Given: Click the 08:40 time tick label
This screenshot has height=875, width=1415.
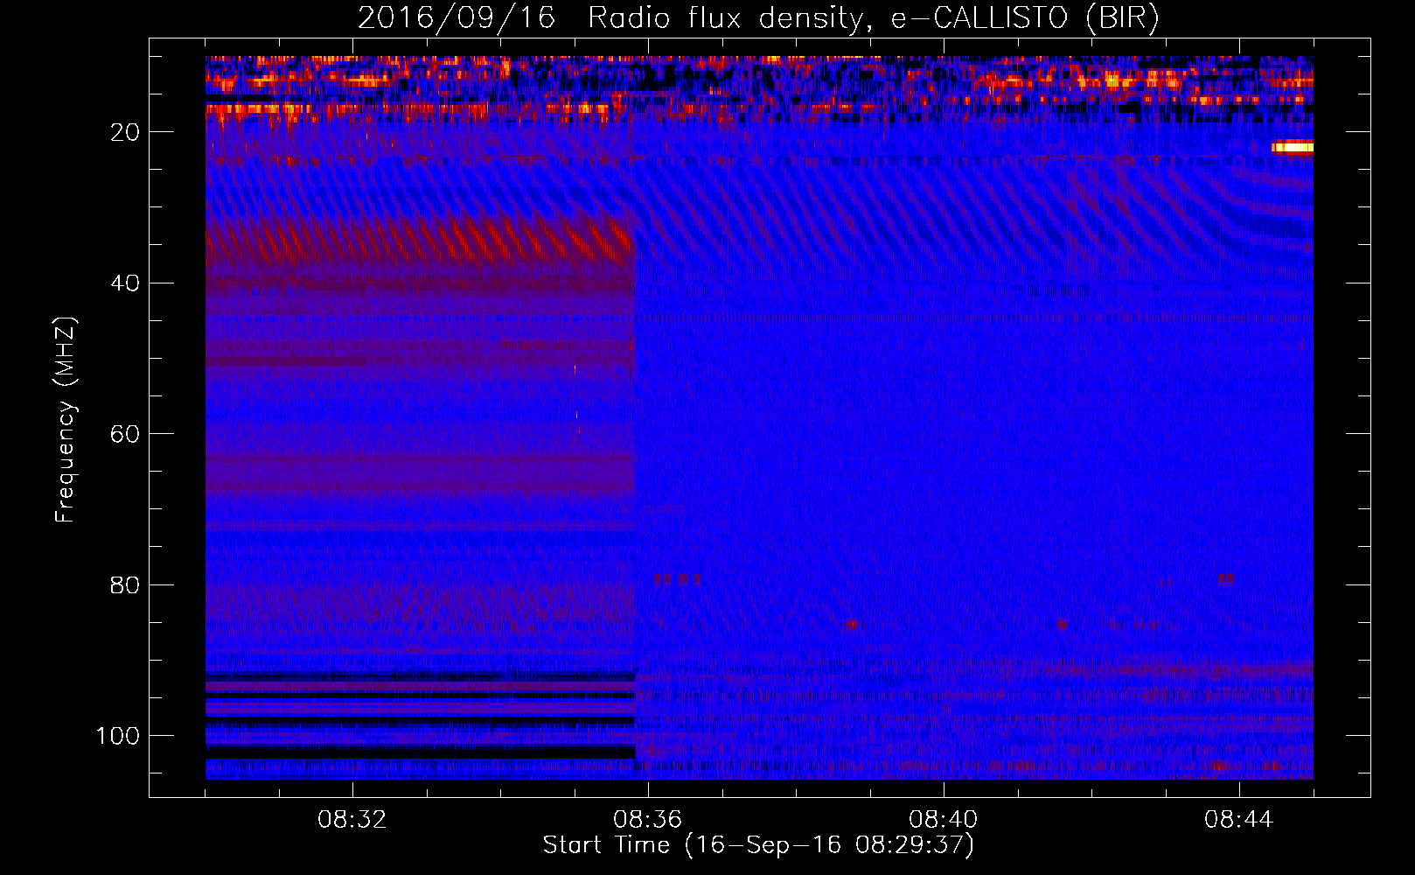Looking at the screenshot, I should point(944,820).
